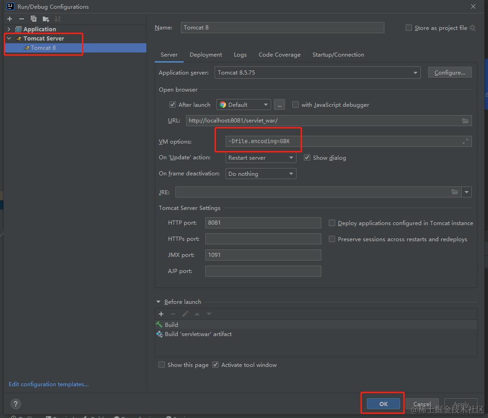
Task: Toggle Activate tool window checkbox
Action: click(x=215, y=365)
